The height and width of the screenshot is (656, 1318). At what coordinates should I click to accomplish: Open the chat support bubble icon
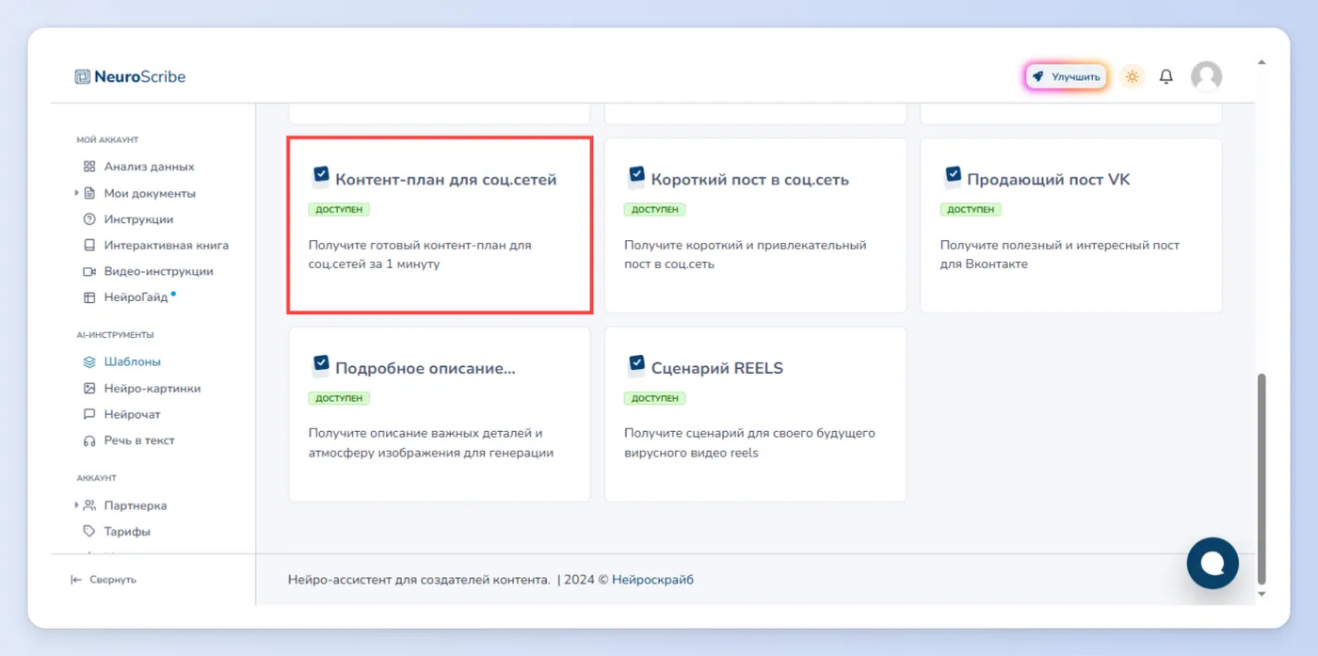[1213, 563]
